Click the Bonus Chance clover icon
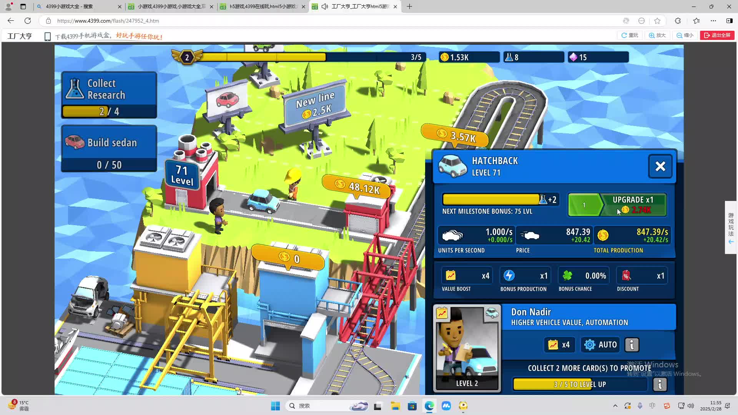The width and height of the screenshot is (738, 415). tap(567, 276)
